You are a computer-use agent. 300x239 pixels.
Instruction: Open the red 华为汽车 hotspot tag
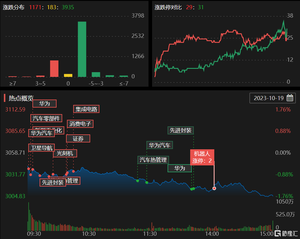coord(42,133)
